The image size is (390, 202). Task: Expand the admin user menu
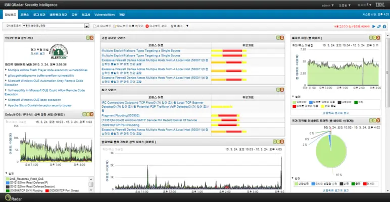[329, 6]
